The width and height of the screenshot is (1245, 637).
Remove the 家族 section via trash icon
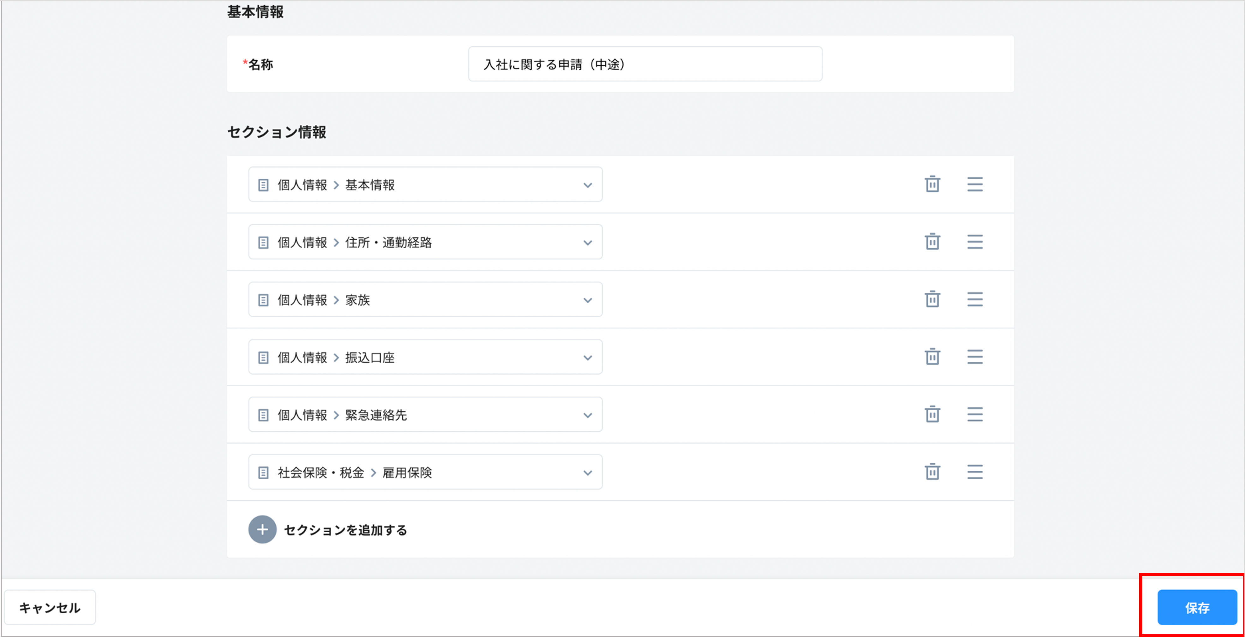(932, 299)
